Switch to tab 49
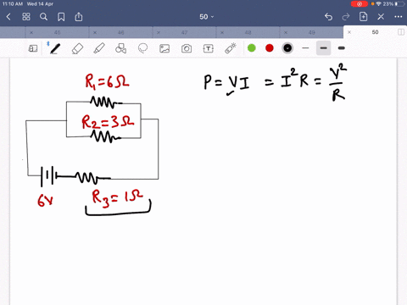407x305 pixels. [x=312, y=32]
